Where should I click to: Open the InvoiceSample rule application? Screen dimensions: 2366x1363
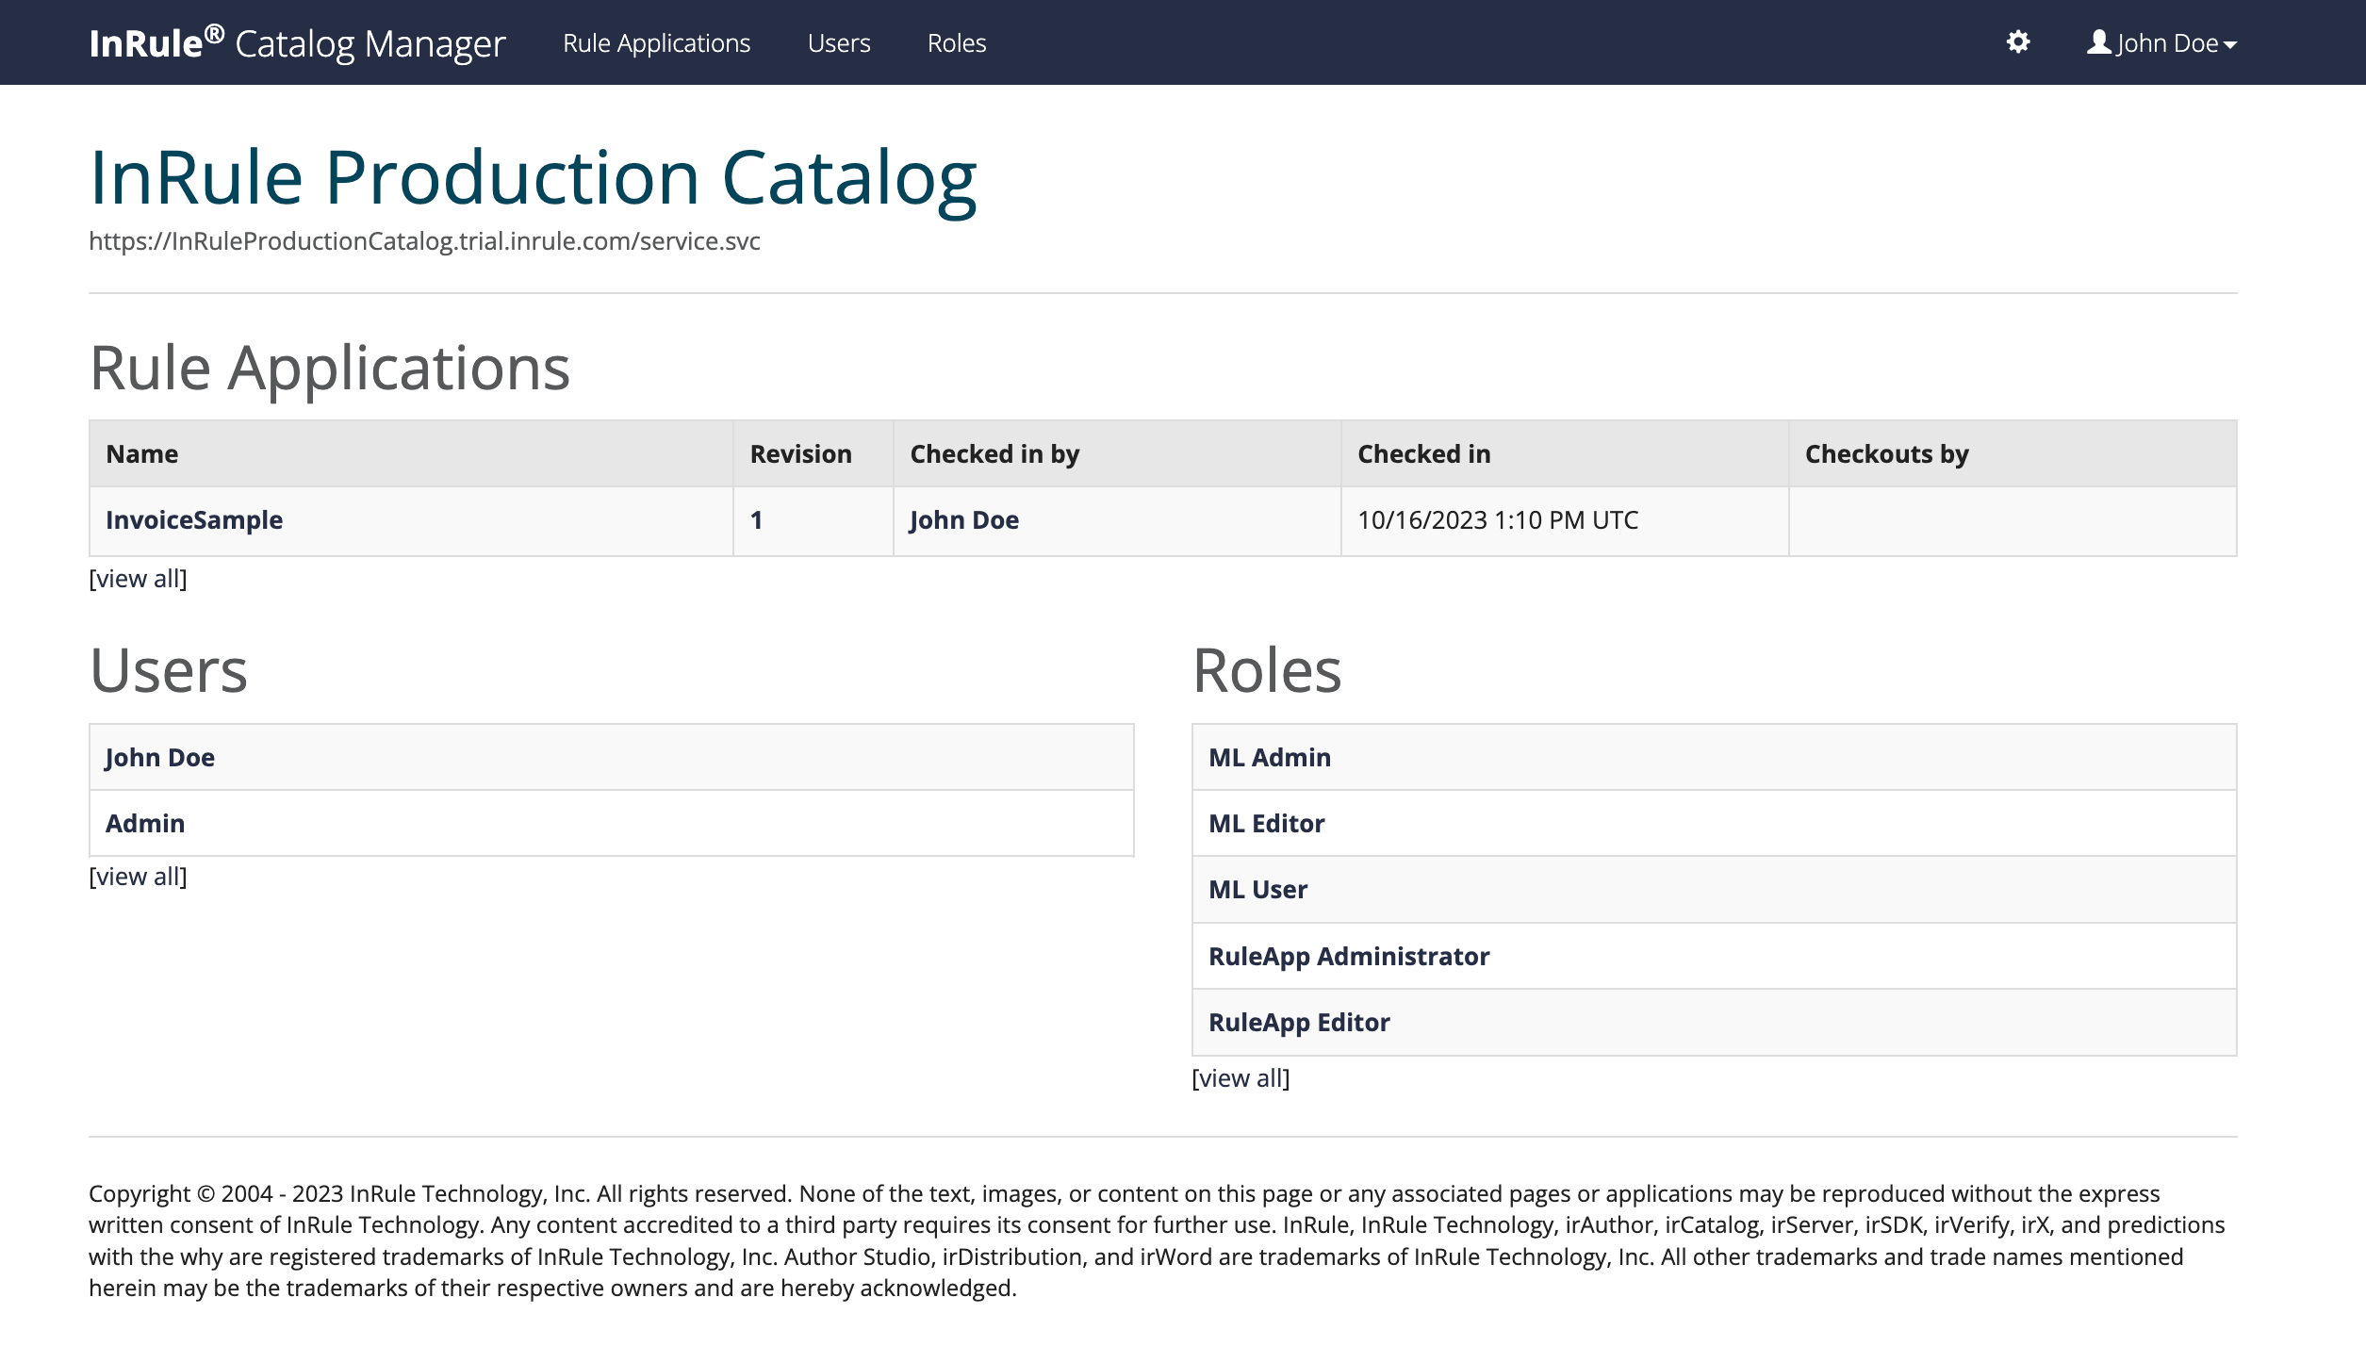(x=194, y=520)
